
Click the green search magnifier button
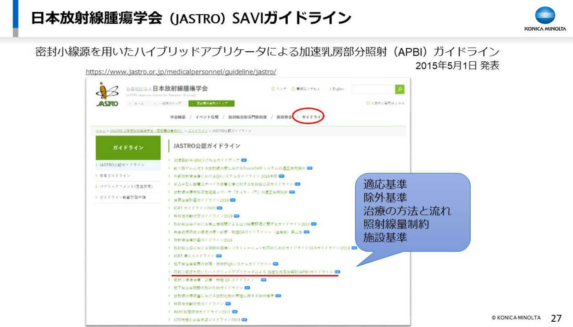[399, 89]
